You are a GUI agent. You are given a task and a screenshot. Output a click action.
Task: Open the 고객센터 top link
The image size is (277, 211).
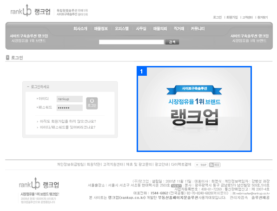[247, 17]
